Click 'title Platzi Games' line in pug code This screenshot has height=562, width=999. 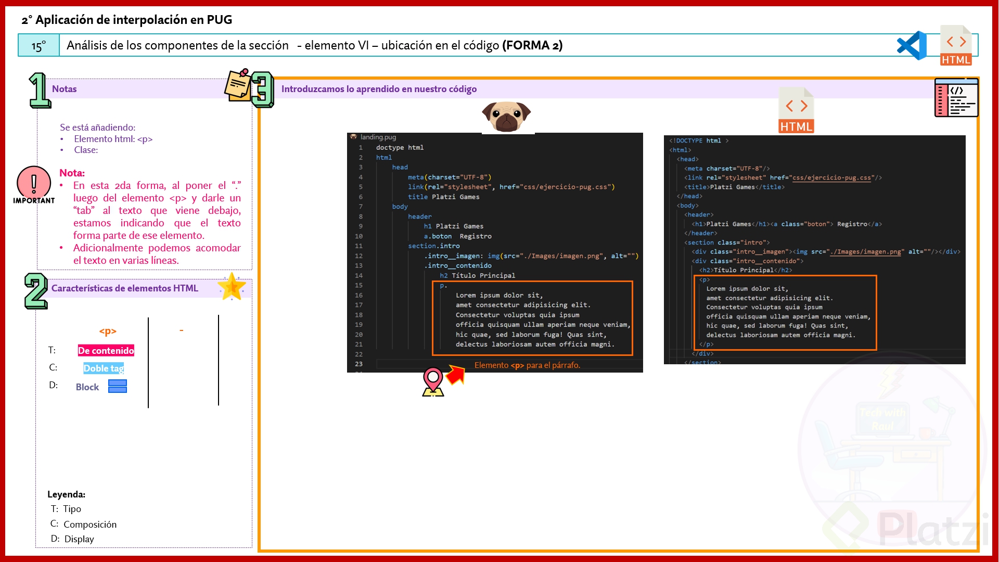[443, 197]
